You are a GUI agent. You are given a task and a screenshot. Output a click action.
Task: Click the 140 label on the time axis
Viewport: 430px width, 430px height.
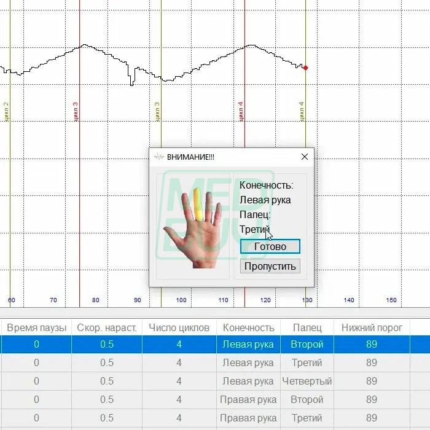349,300
